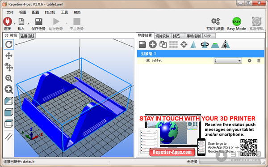This screenshot has width=268, height=167.
Task: Toggle visibility eye for tablet object
Action: tap(148, 60)
